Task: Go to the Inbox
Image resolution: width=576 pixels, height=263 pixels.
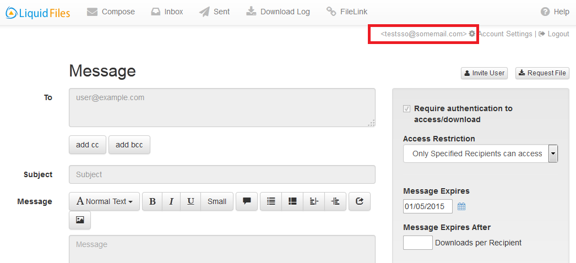Action: [x=167, y=12]
